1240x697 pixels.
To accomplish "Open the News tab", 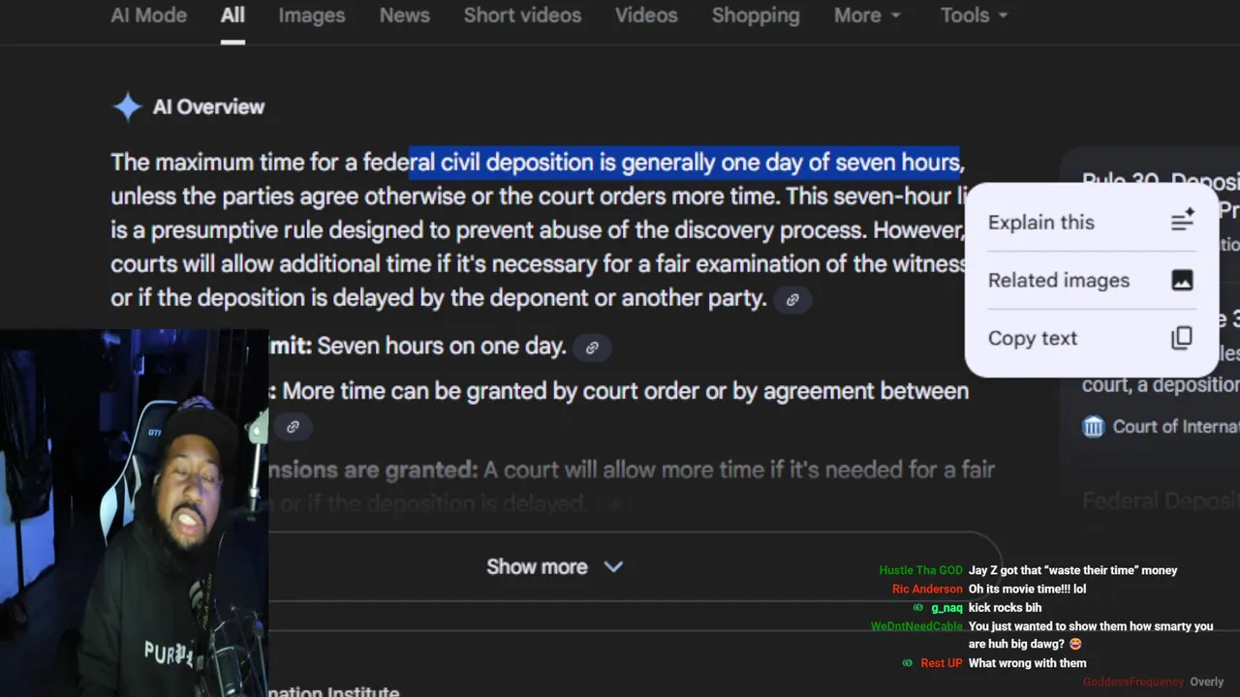I will [x=404, y=15].
